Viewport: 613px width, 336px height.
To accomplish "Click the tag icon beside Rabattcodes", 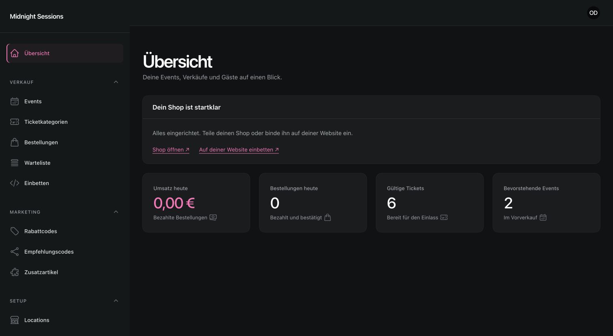I will click(x=15, y=231).
